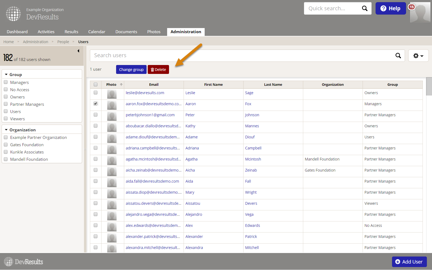Open the Administration tab

[x=186, y=32]
